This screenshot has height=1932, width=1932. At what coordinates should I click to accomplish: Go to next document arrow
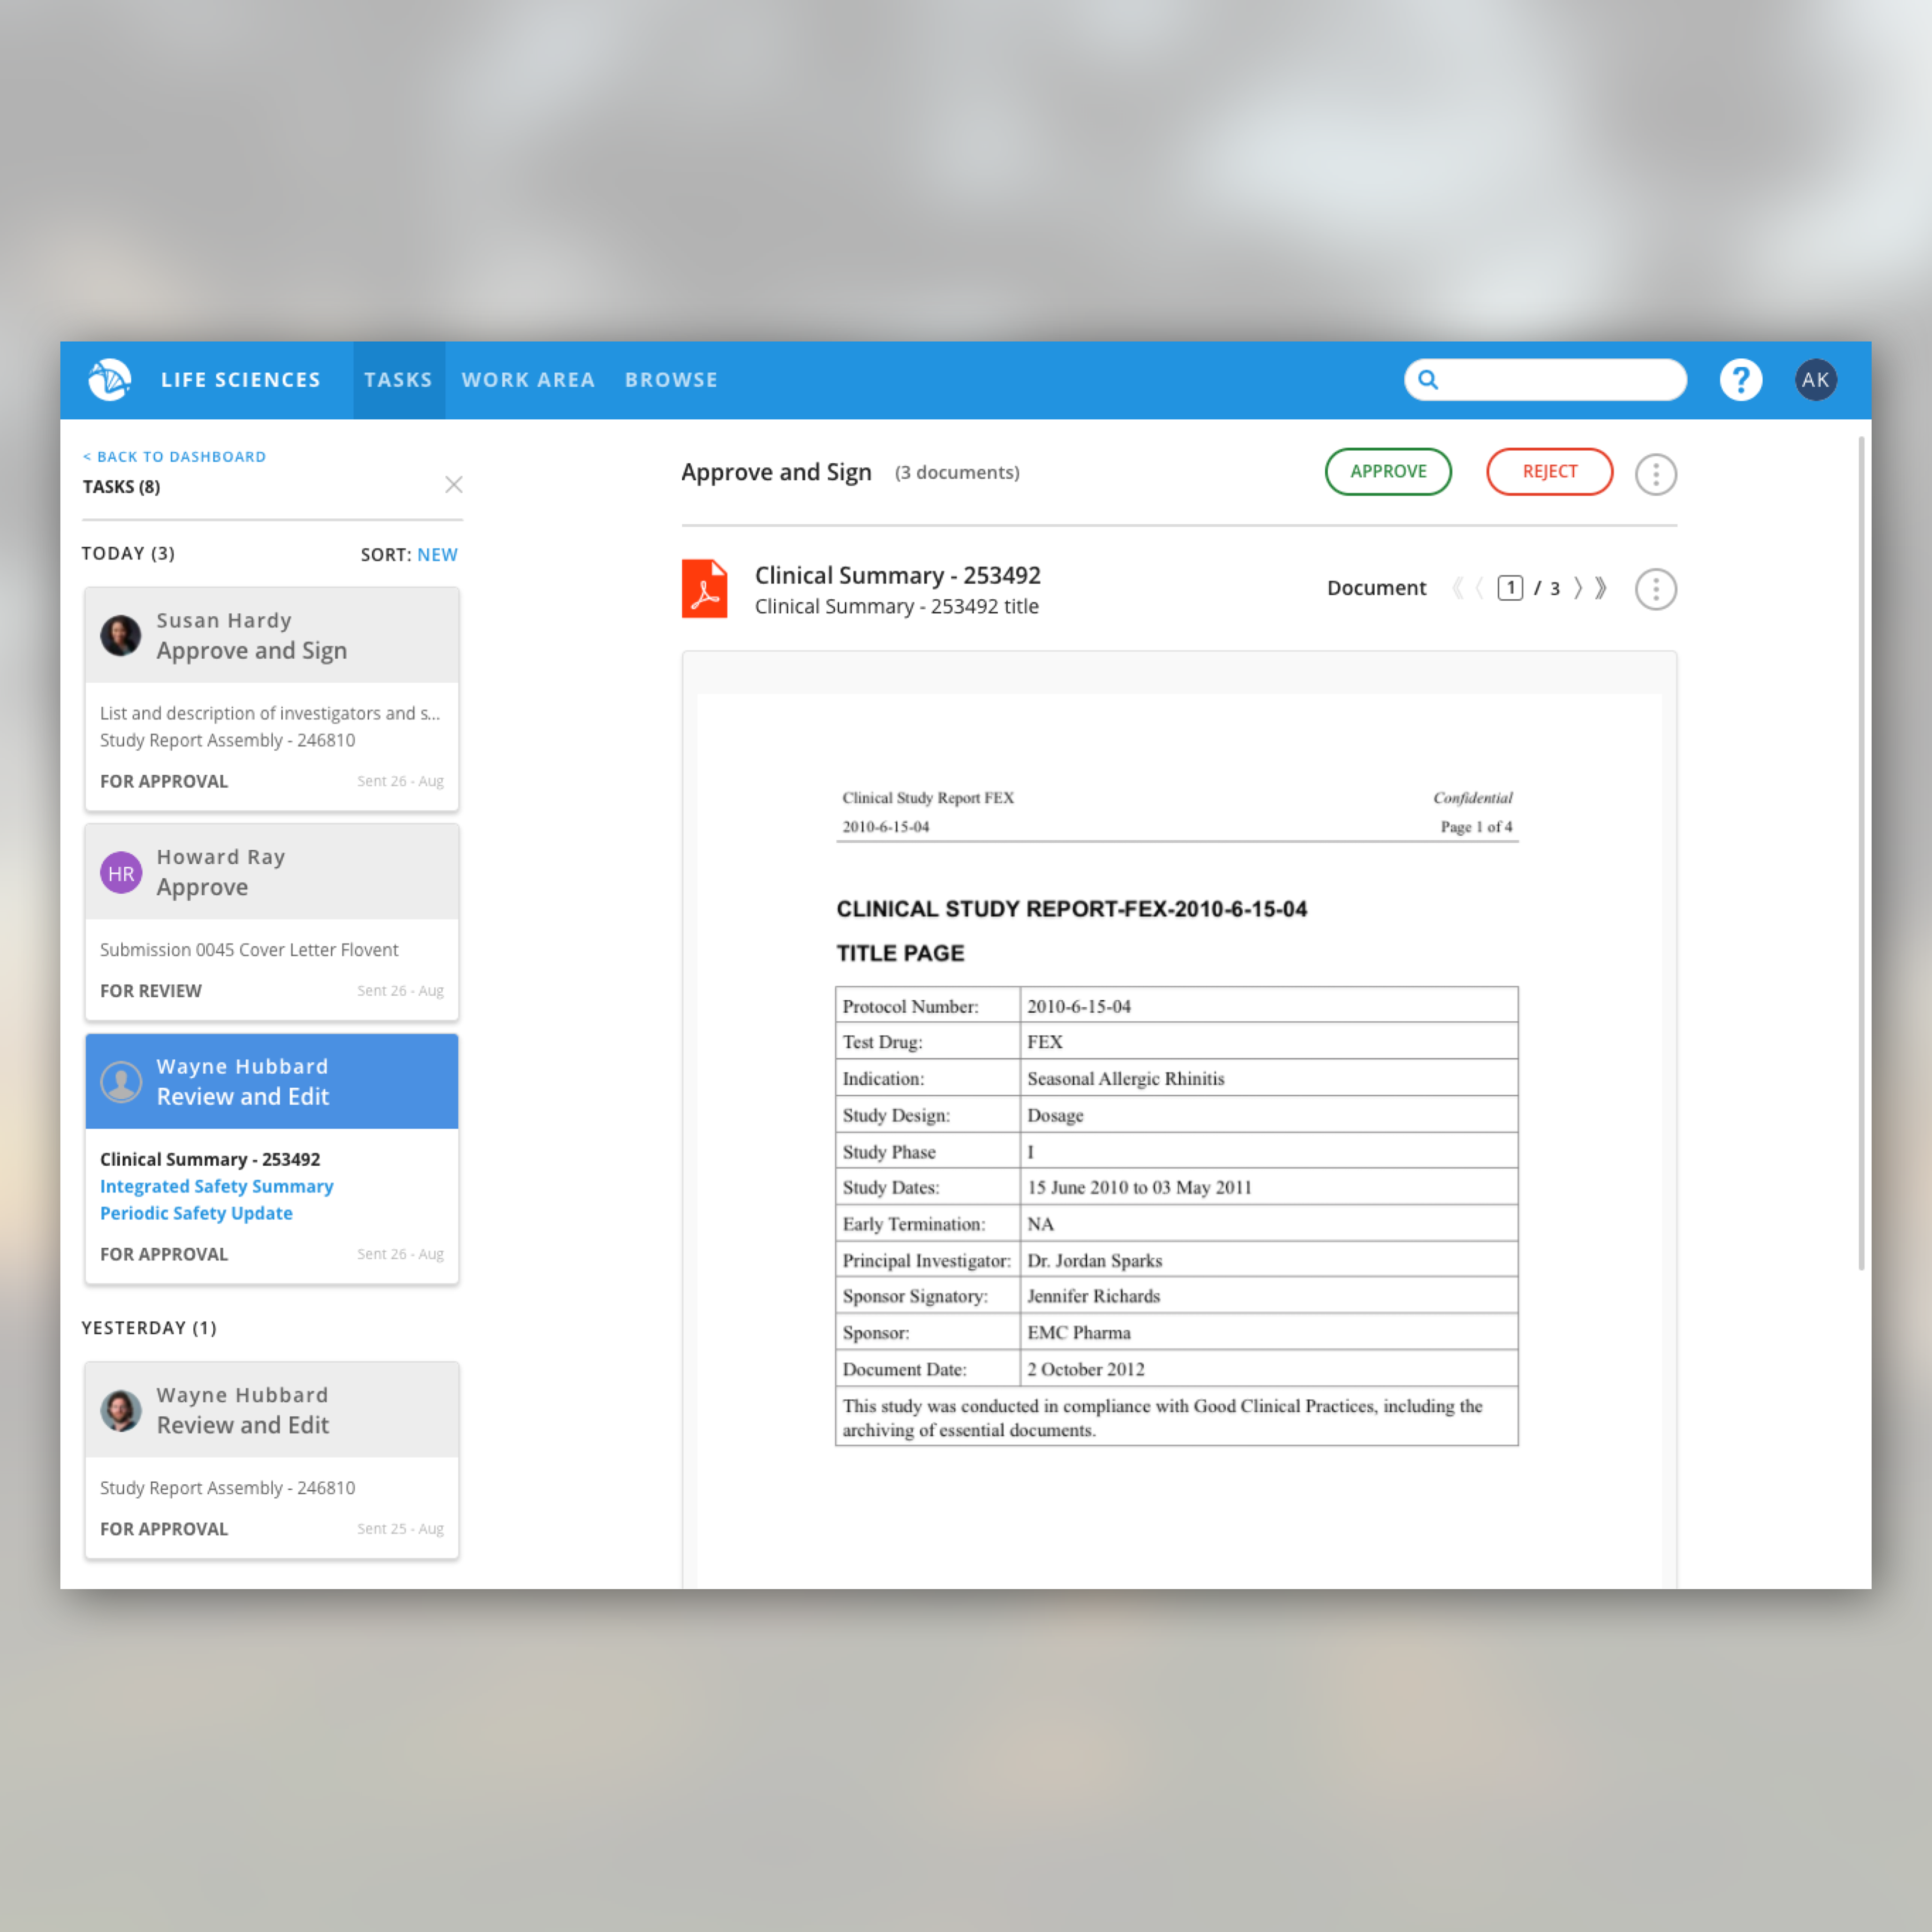pos(1578,588)
